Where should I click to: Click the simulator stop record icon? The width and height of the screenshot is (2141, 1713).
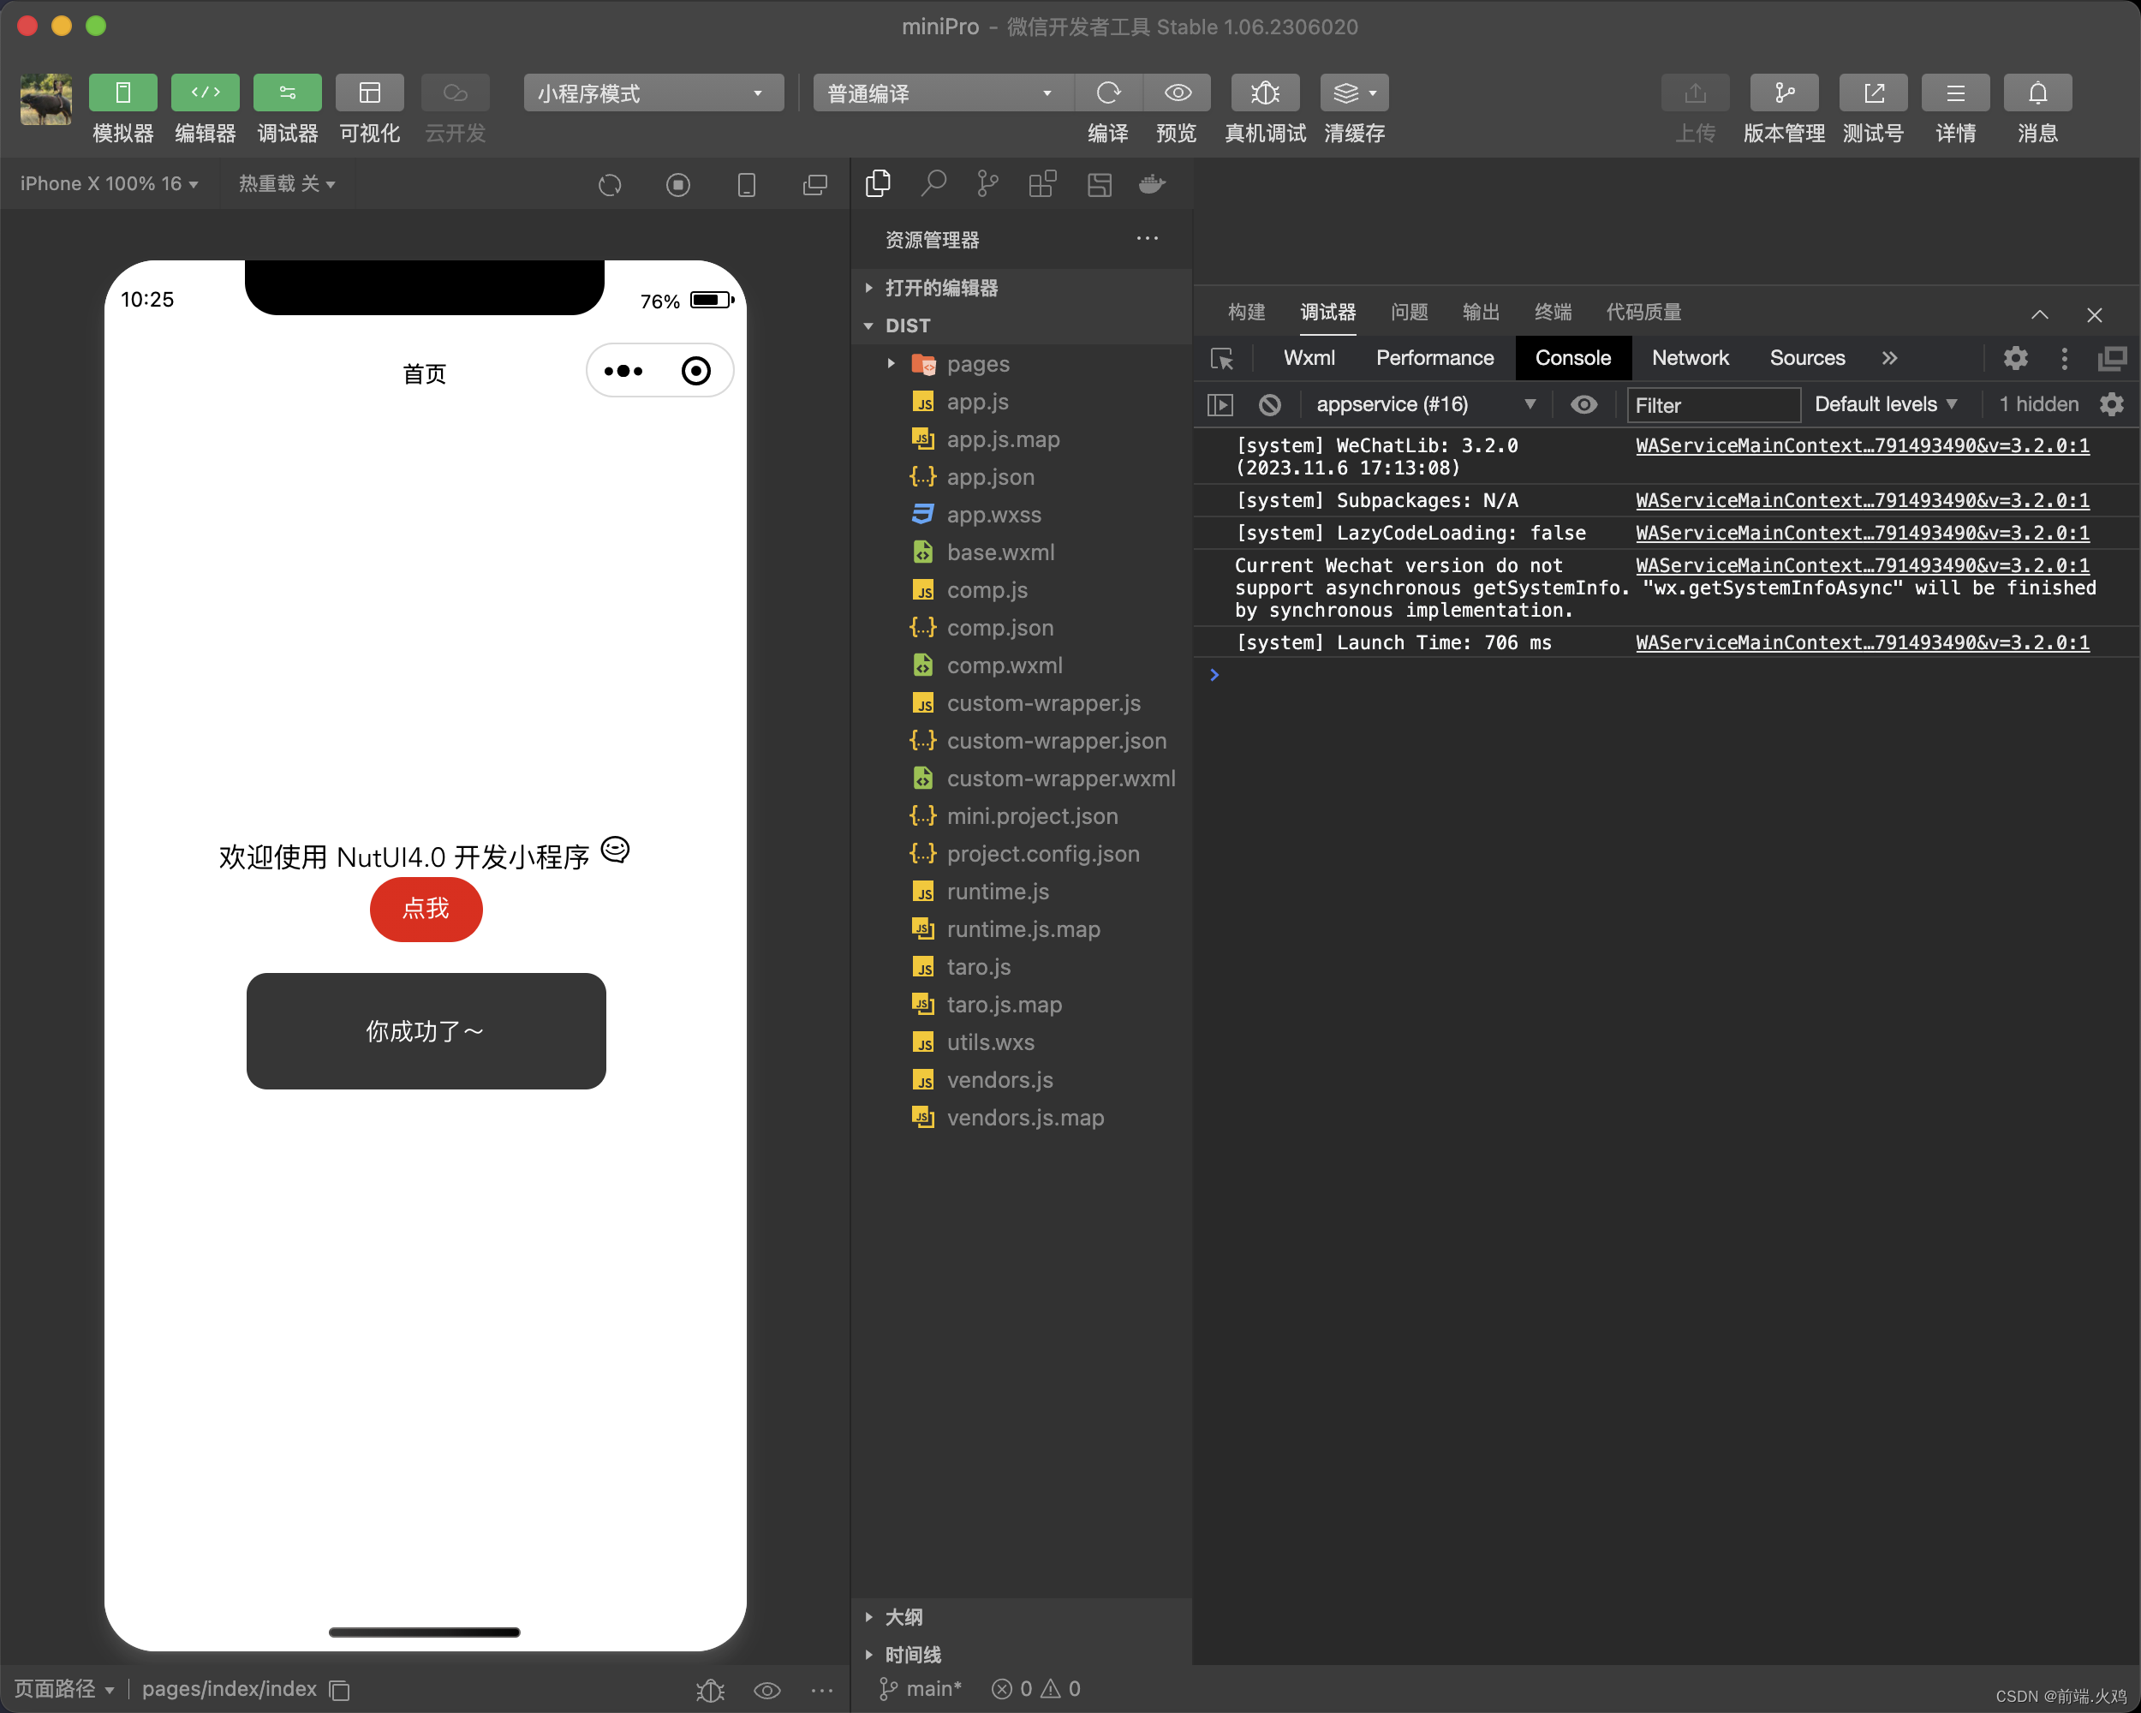click(x=678, y=185)
